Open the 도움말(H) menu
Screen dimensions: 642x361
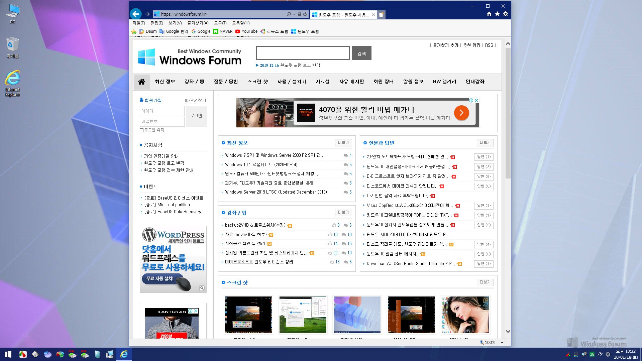pyautogui.click(x=241, y=23)
